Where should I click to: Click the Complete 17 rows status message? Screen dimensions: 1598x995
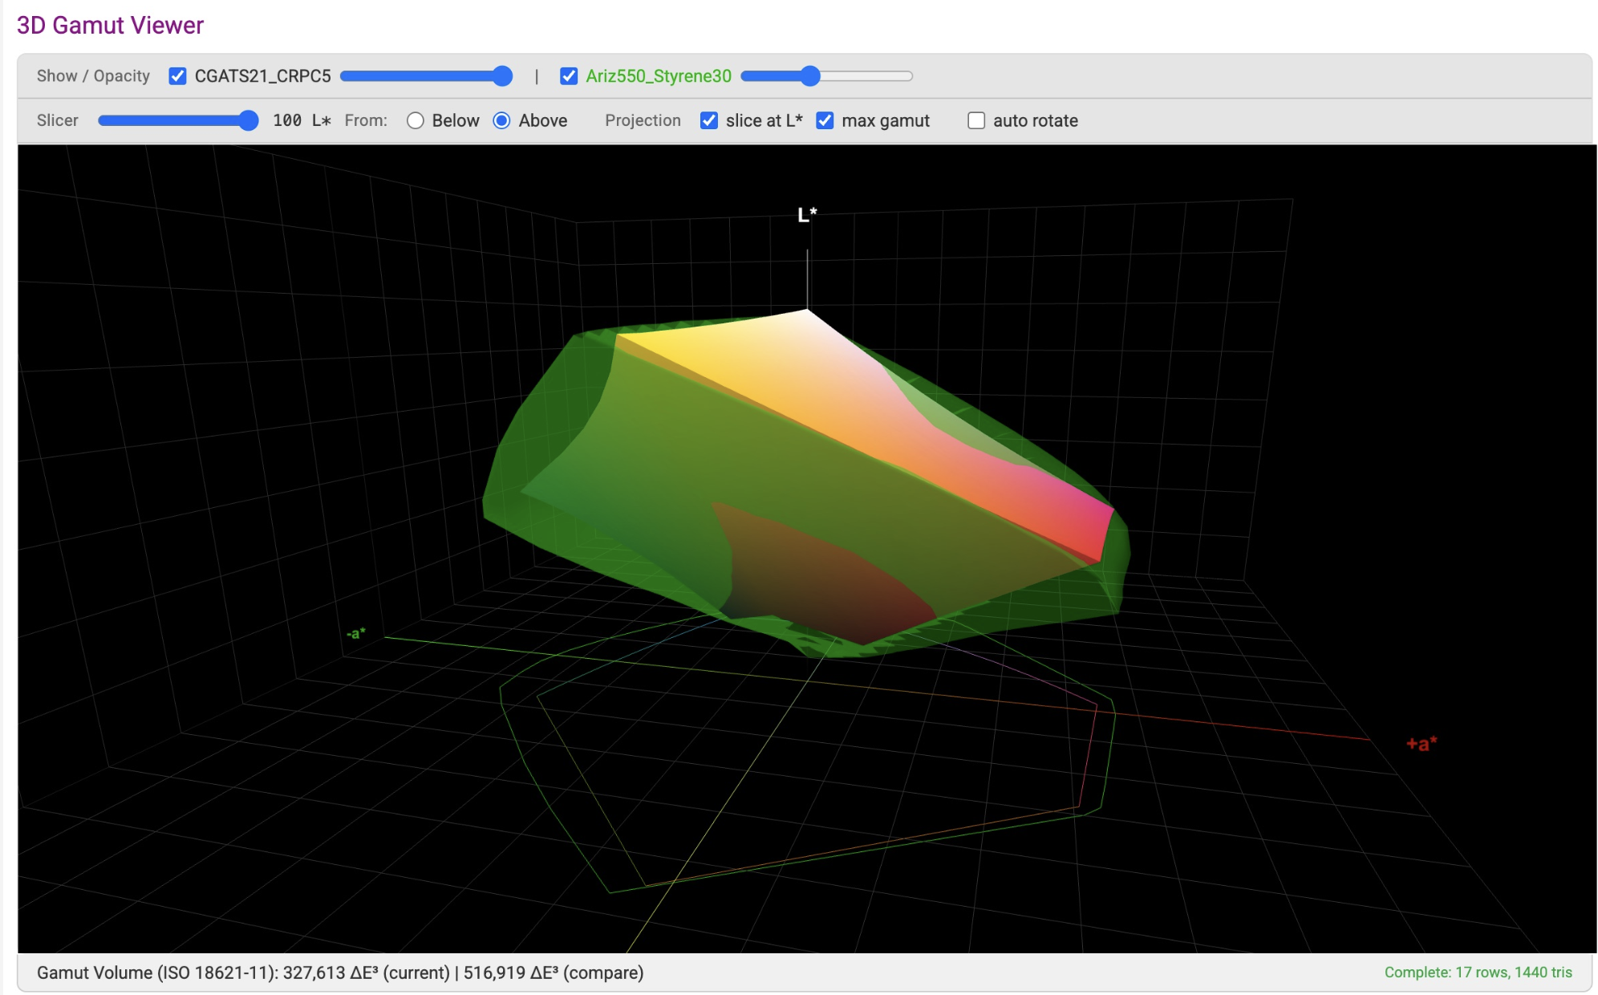tap(1478, 973)
